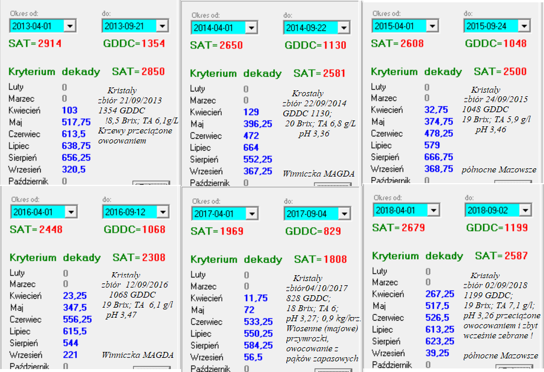Expand the 2015-09-24 end date dropdown
The image size is (544, 372).
(x=524, y=26)
